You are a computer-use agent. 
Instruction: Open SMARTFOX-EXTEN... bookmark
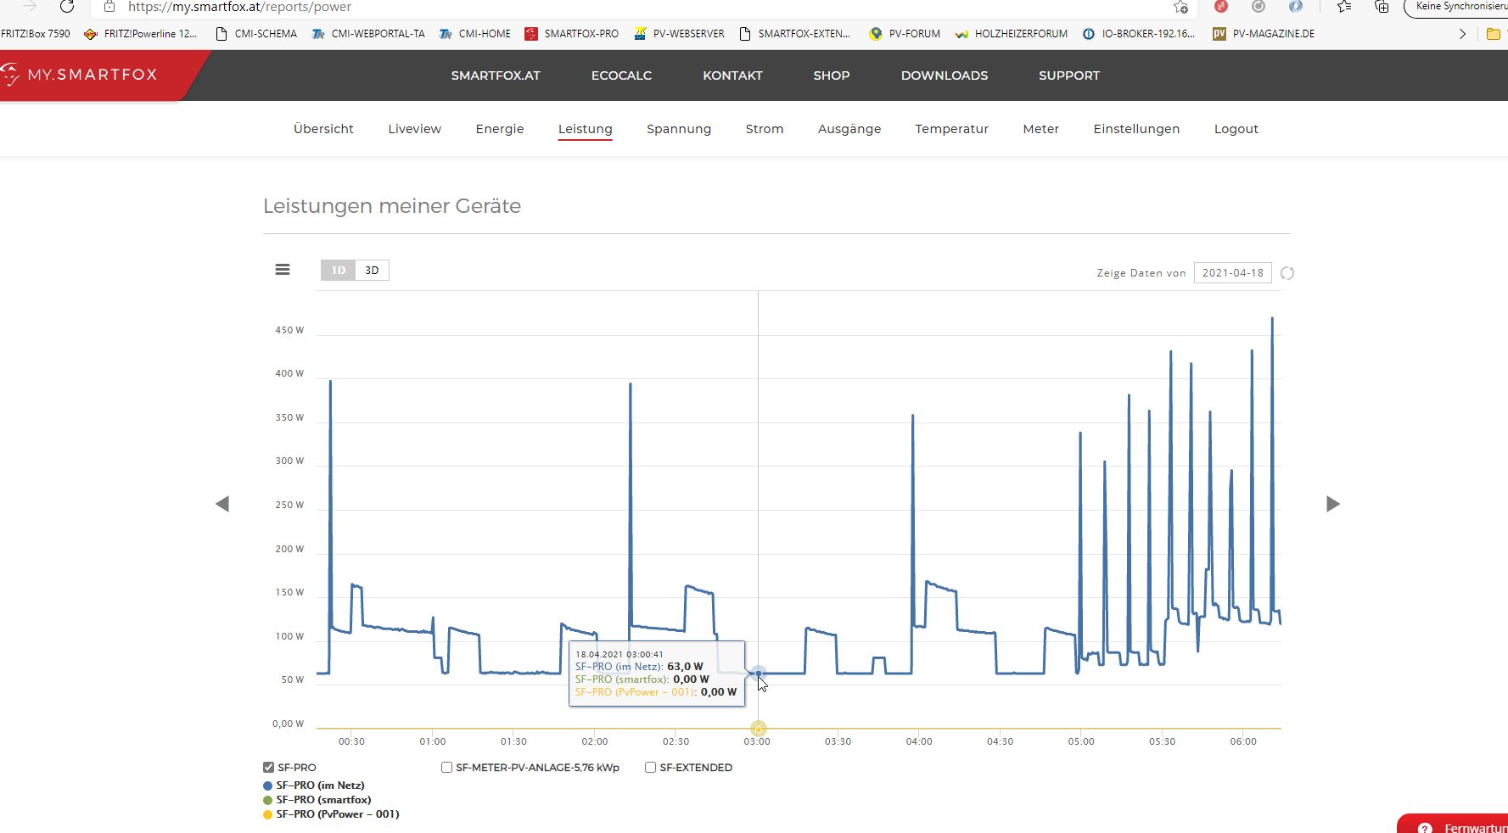click(x=795, y=34)
